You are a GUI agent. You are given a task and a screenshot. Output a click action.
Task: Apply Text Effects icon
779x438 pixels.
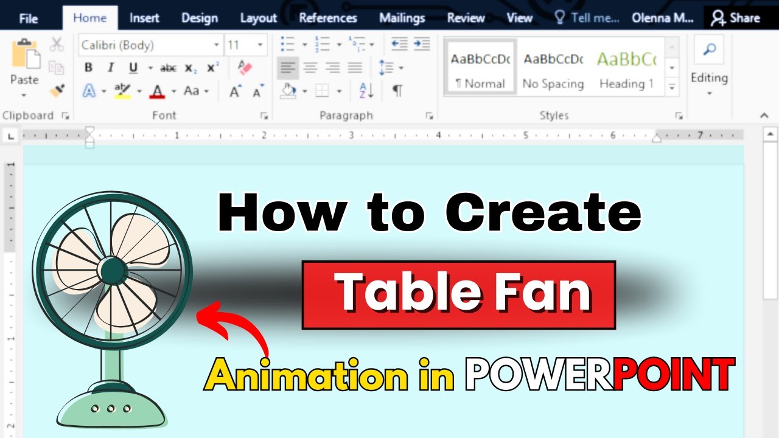89,91
